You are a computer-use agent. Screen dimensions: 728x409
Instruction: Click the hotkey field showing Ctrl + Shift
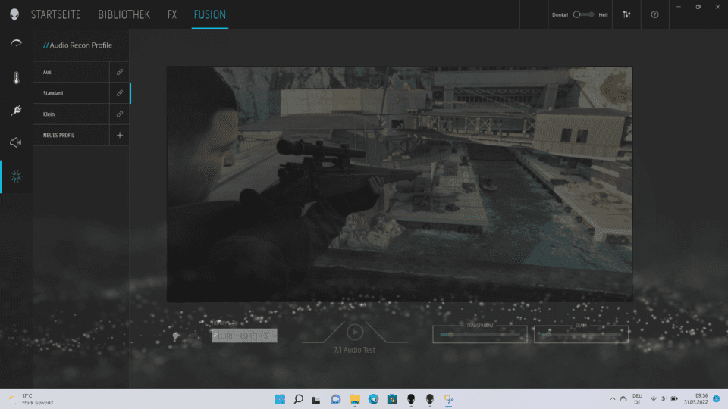244,335
